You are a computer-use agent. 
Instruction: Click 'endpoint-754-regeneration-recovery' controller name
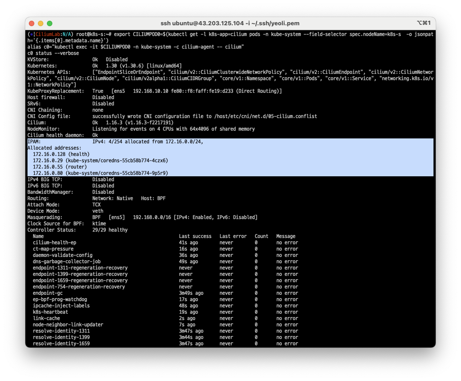79,287
